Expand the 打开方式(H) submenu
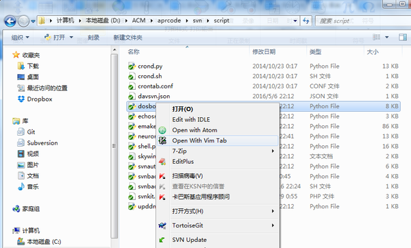 click(x=218, y=211)
